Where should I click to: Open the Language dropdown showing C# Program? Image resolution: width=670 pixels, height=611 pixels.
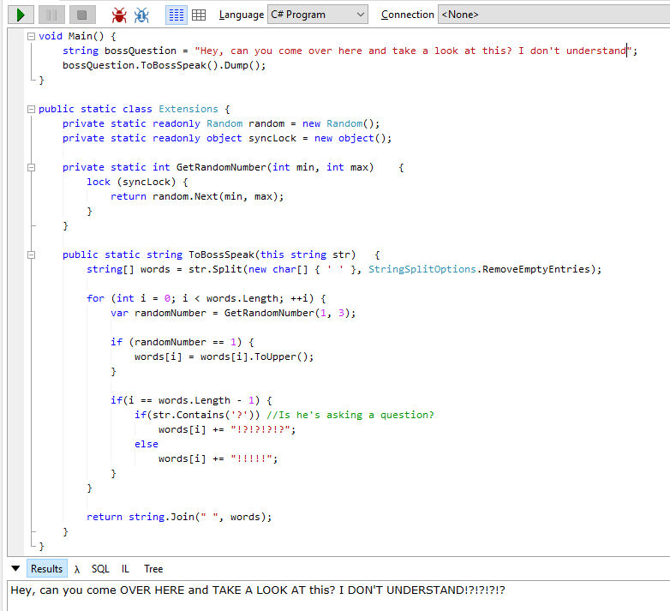click(x=318, y=15)
